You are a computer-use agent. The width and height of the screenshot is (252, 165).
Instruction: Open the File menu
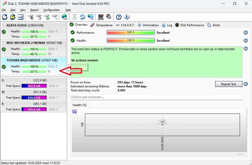4,10
